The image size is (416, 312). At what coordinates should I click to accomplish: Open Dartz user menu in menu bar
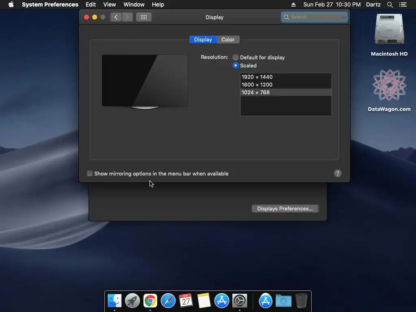(x=373, y=4)
